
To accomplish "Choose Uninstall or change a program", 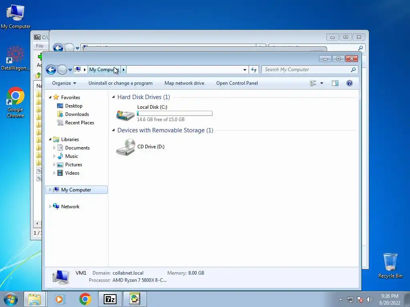I will [x=120, y=83].
